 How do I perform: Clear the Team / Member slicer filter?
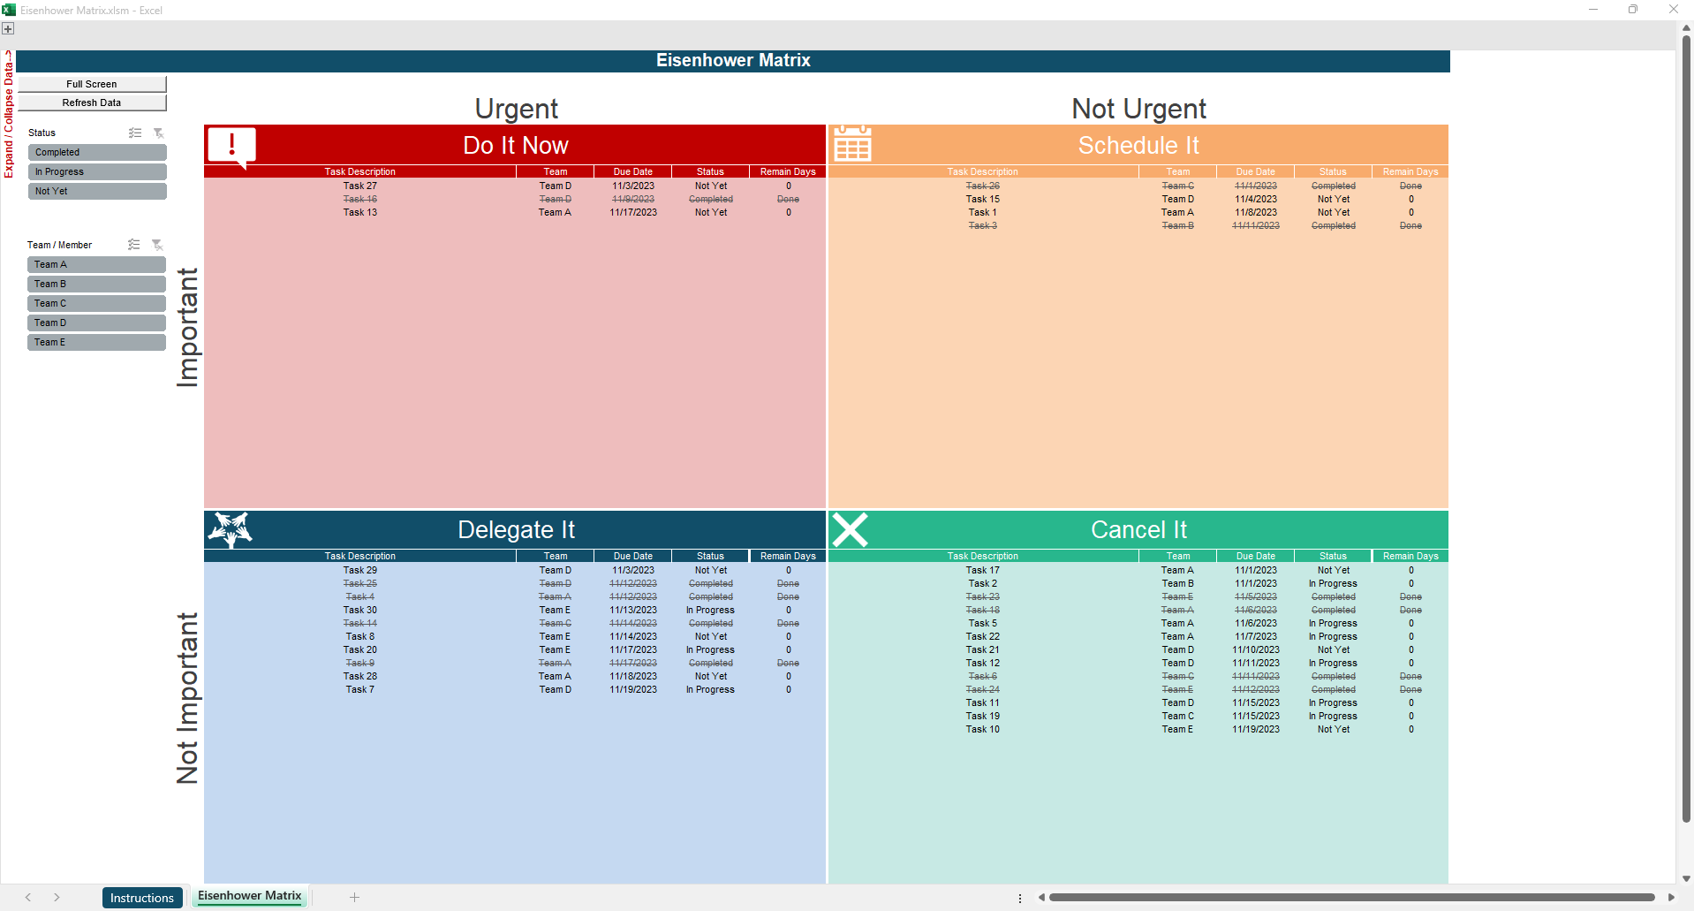point(157,245)
